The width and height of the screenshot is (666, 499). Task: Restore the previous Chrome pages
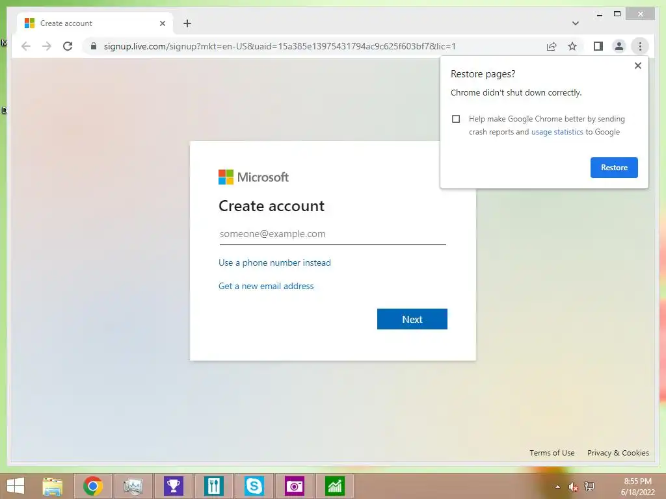614,167
